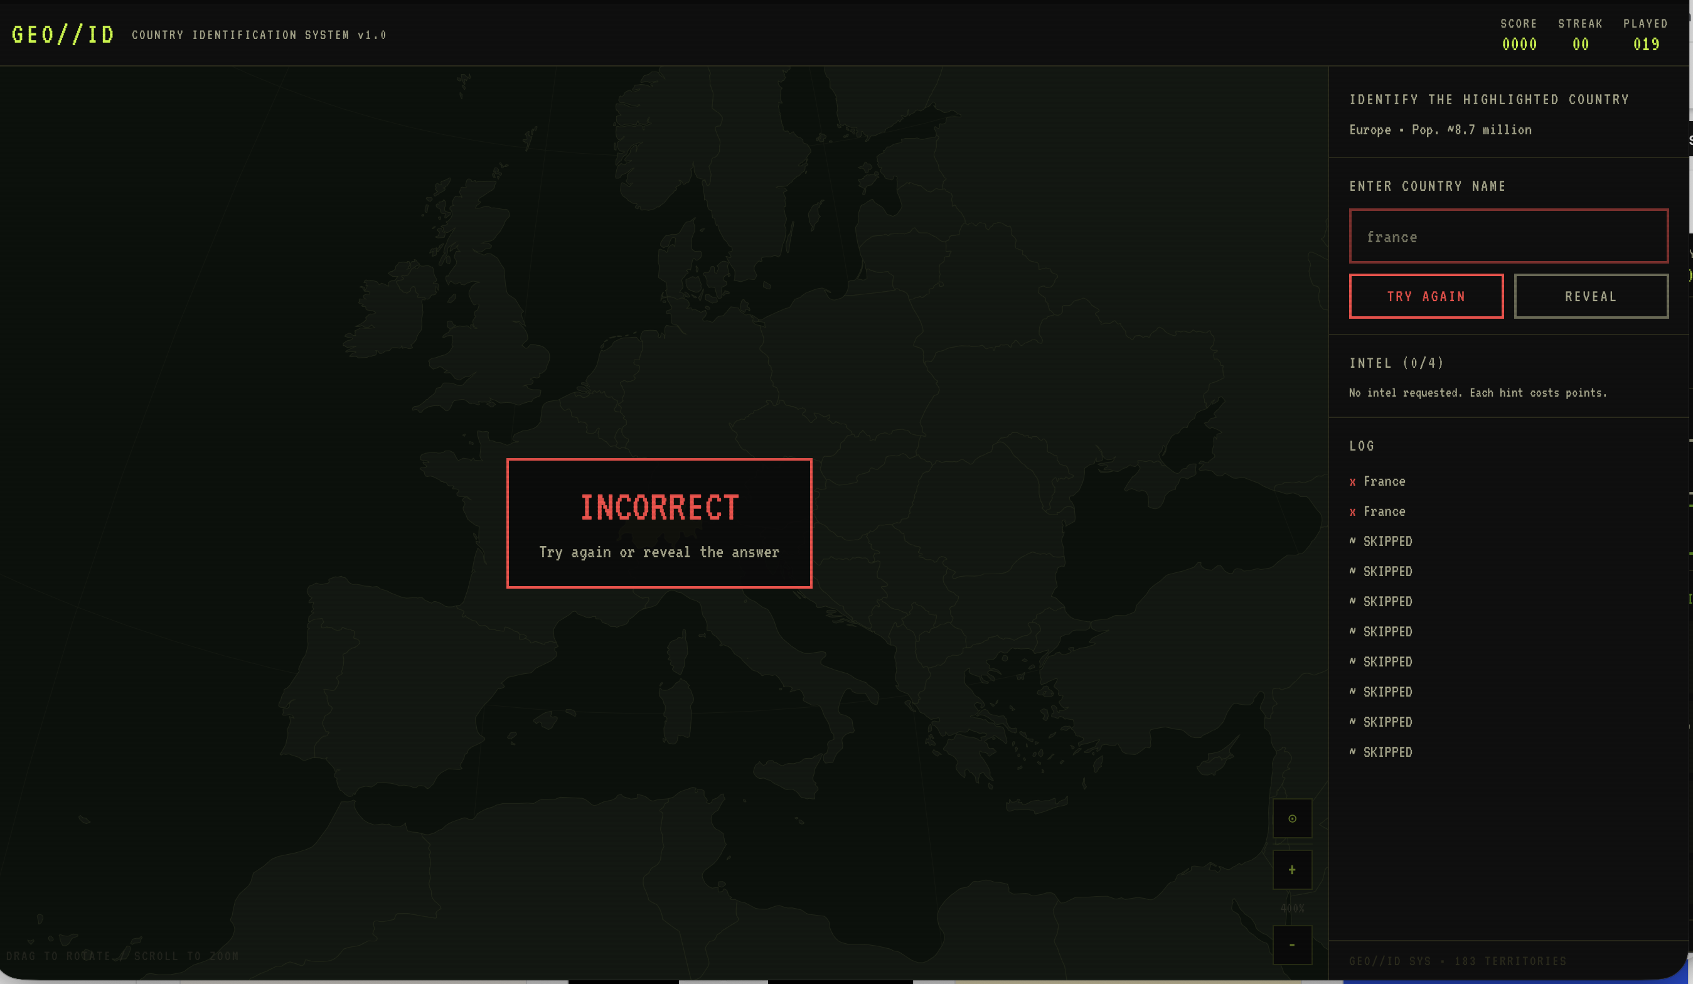
Task: Click the TRY AGAIN button
Action: [1426, 296]
